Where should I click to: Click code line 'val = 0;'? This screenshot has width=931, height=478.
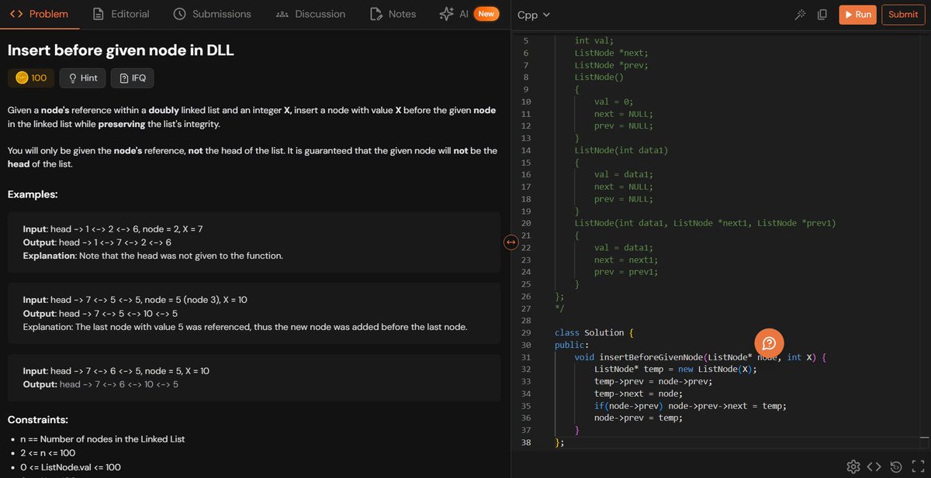tap(614, 101)
